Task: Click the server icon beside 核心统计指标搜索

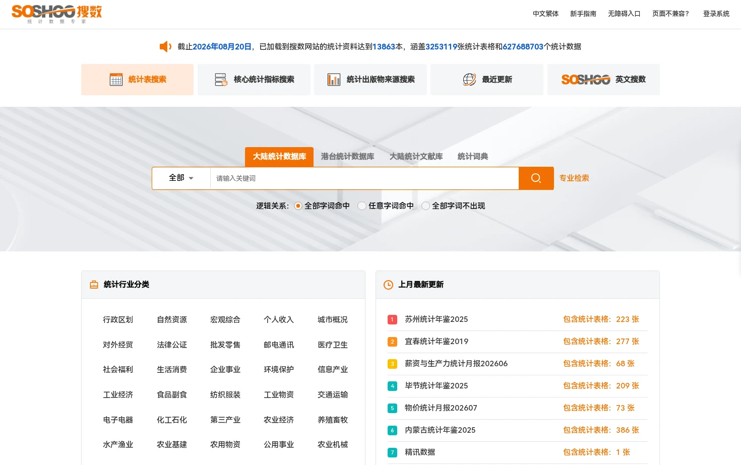Action: coord(221,80)
